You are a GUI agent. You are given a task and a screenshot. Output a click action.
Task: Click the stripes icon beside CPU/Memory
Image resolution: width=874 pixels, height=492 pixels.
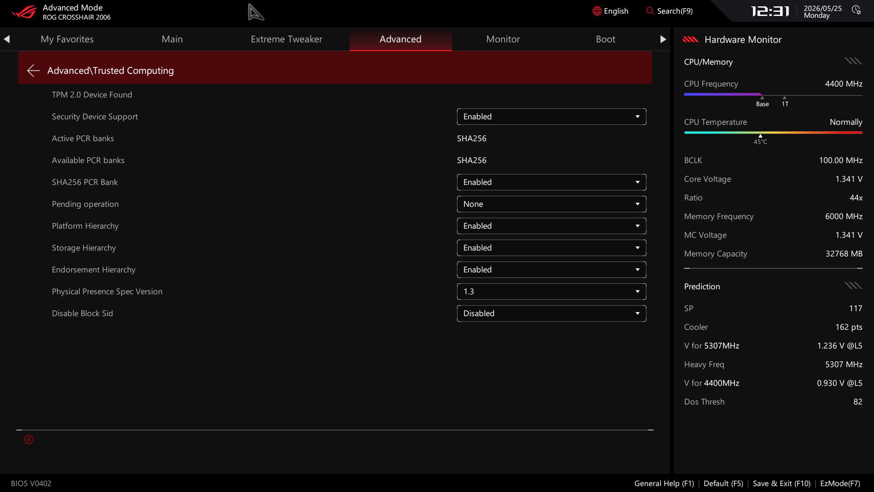click(x=853, y=61)
